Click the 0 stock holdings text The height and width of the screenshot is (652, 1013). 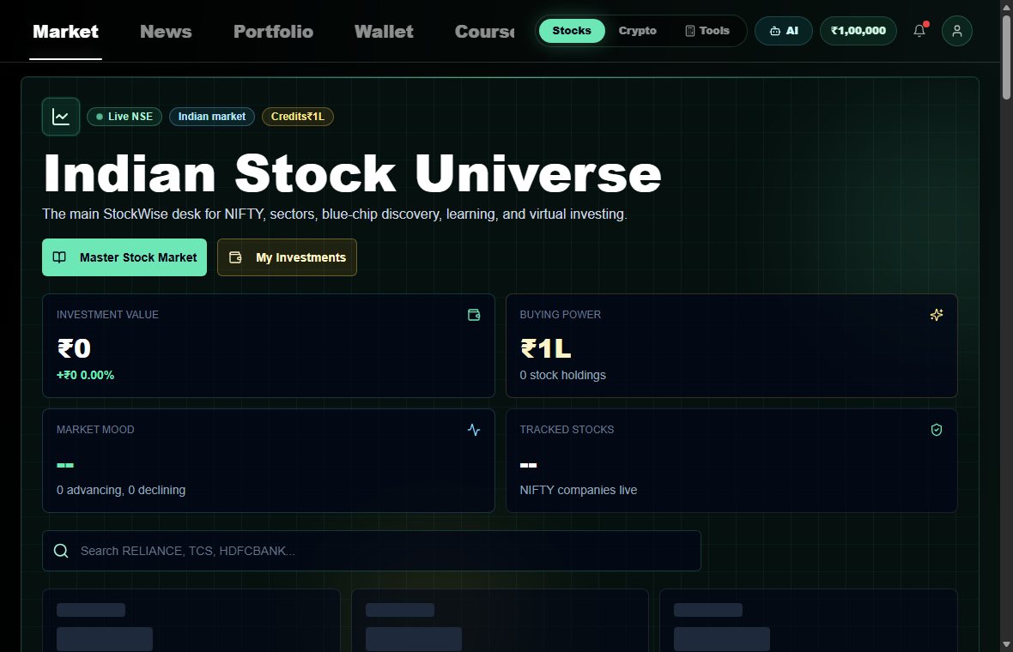click(x=562, y=375)
